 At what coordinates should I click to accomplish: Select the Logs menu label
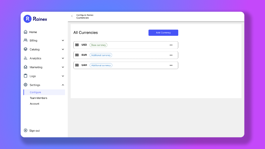point(32,76)
